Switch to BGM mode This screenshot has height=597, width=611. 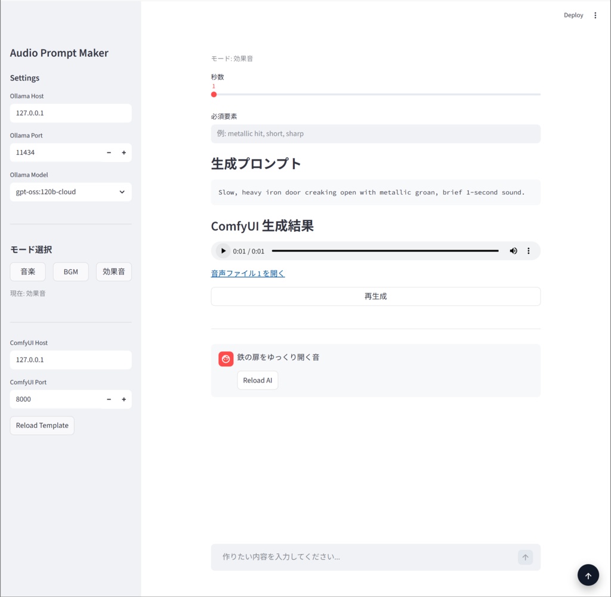point(70,271)
